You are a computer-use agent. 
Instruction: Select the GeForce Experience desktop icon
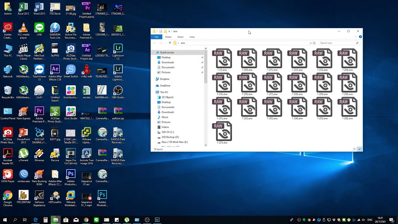coord(39,198)
